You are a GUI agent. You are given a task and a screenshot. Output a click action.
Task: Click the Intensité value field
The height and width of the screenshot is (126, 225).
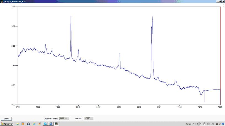tap(89, 118)
